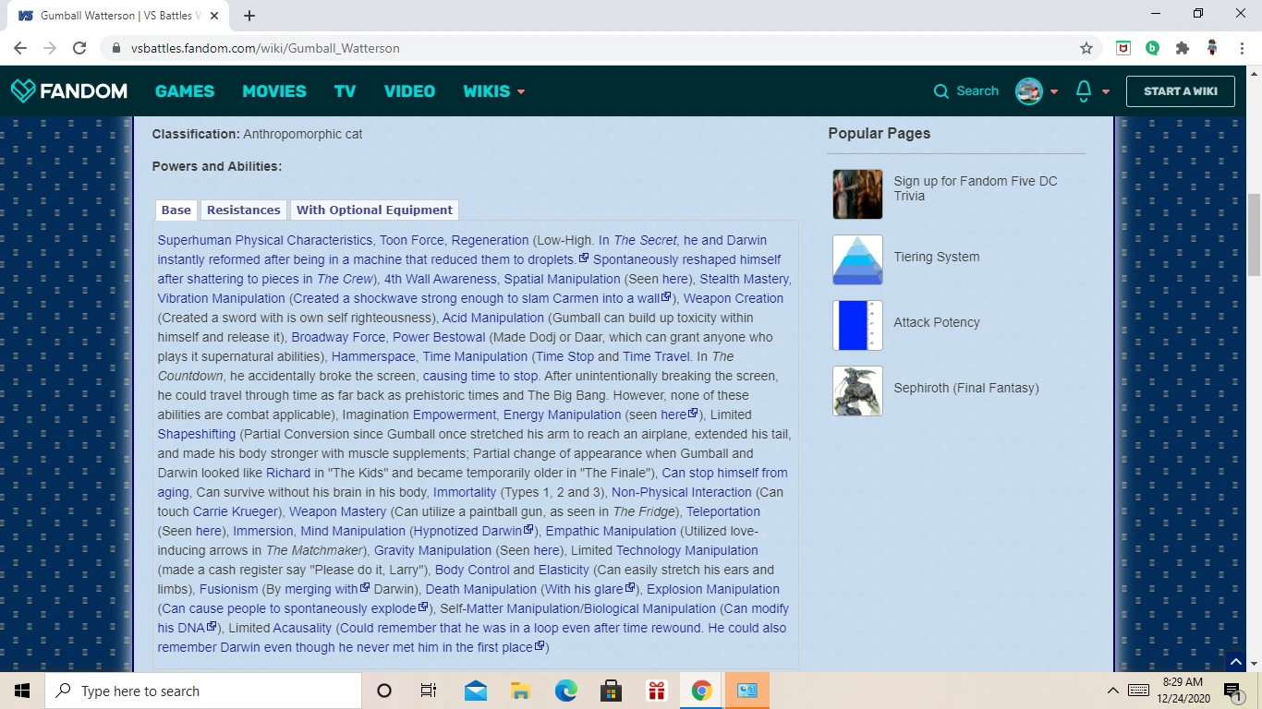Open the Chrome Extensions puzzle icon
The height and width of the screenshot is (709, 1262).
(1182, 48)
